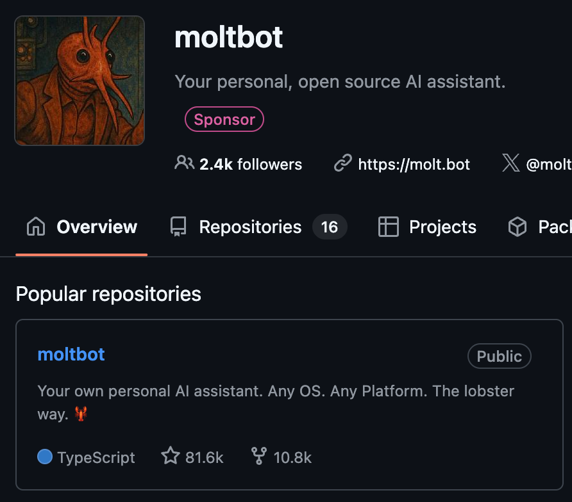Screen dimensions: 572x502
Task: Visit the https://molt.bot website link
Action: tap(414, 165)
